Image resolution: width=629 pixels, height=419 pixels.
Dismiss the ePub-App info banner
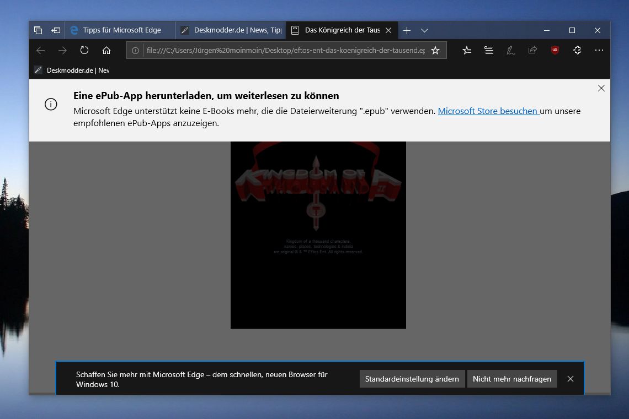point(601,88)
